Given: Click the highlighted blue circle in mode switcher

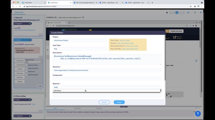Looking at the screenshot, I should pyautogui.click(x=177, y=13).
